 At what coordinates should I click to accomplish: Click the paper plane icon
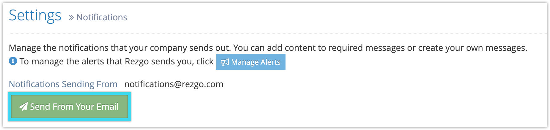[x=23, y=106]
